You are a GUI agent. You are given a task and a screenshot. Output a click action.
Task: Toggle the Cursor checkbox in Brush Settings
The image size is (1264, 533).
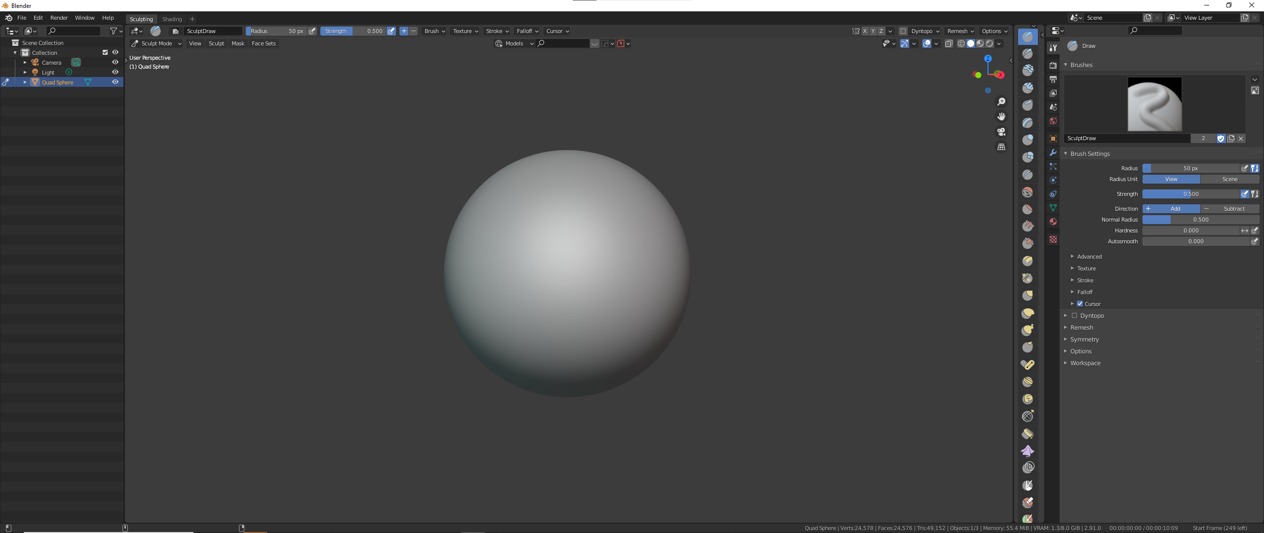tap(1080, 304)
